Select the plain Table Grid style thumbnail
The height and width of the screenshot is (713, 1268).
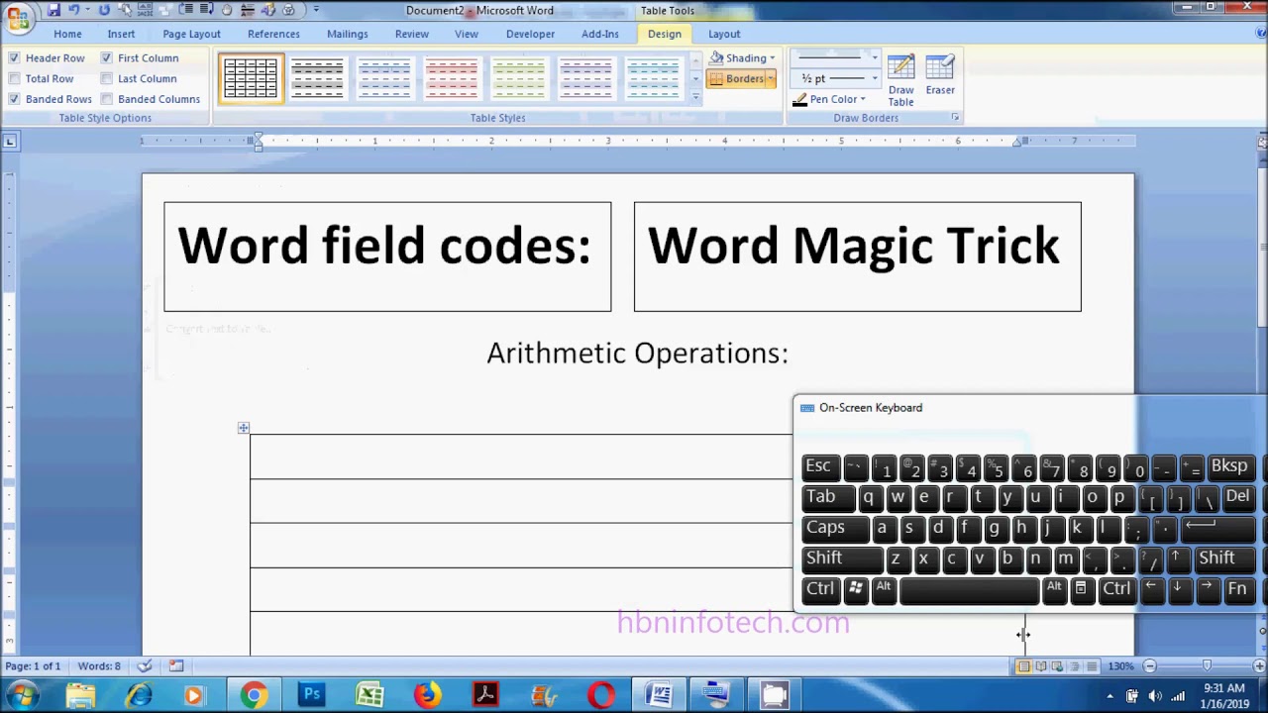[x=251, y=78]
